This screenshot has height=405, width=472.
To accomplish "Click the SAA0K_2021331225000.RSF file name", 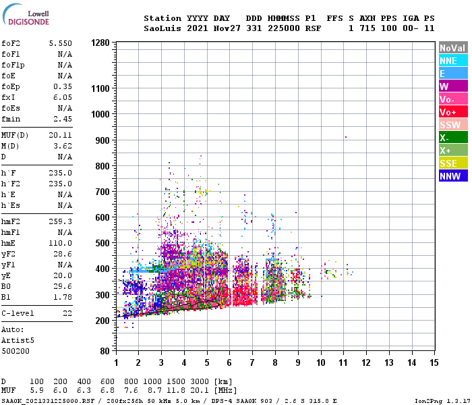I will click(48, 401).
